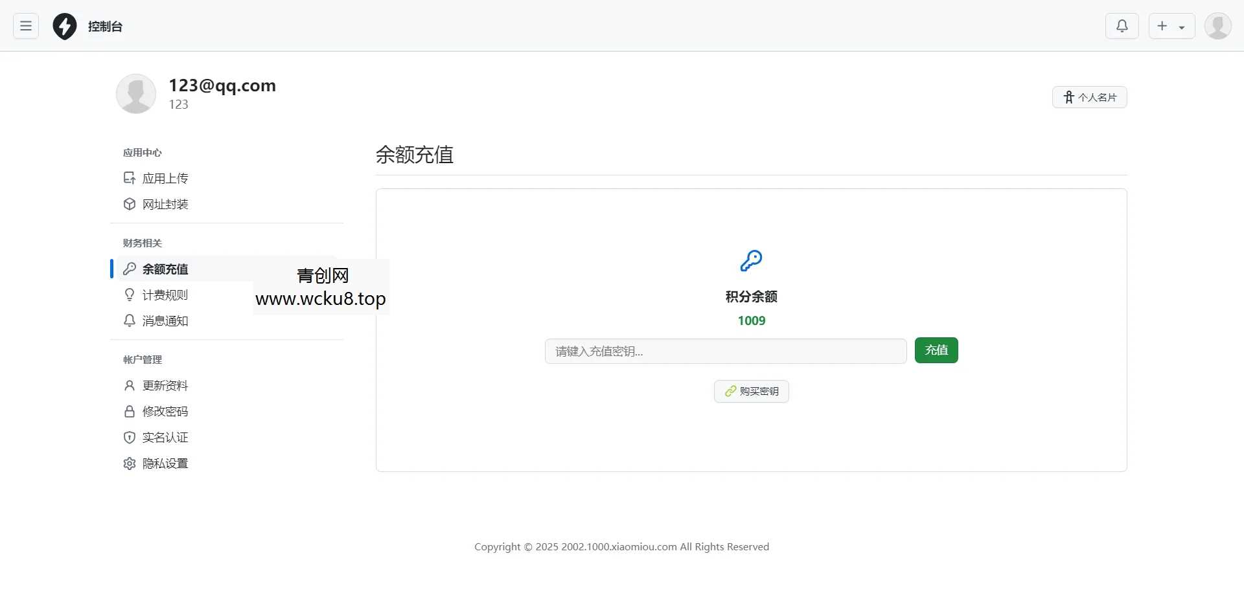Open the hamburger menu in the top bar
Image resolution: width=1244 pixels, height=593 pixels.
(x=25, y=26)
